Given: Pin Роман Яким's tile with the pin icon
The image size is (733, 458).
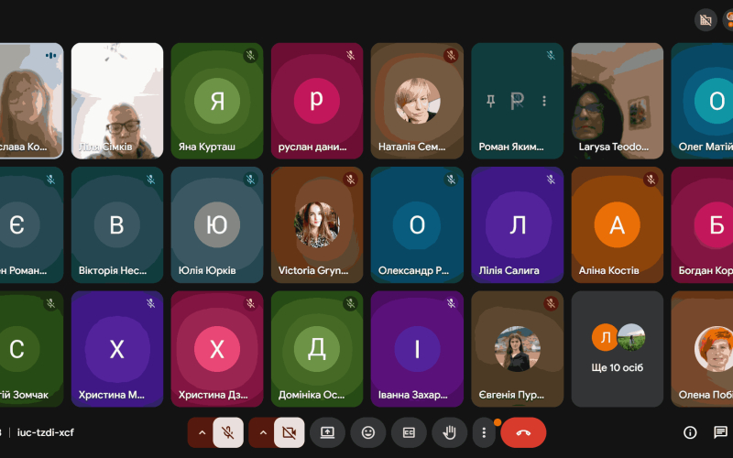Looking at the screenshot, I should tap(491, 101).
